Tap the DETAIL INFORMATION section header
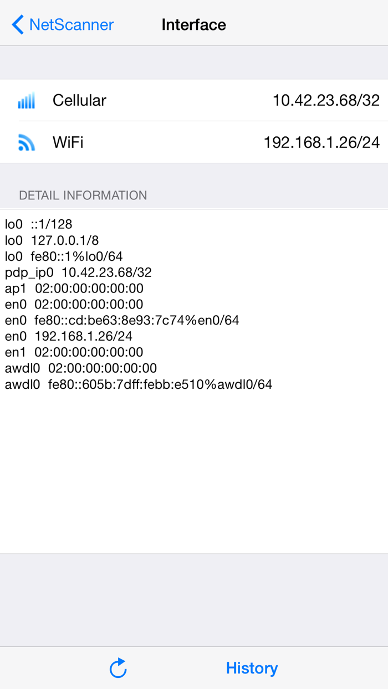The width and height of the screenshot is (388, 689). [x=83, y=195]
